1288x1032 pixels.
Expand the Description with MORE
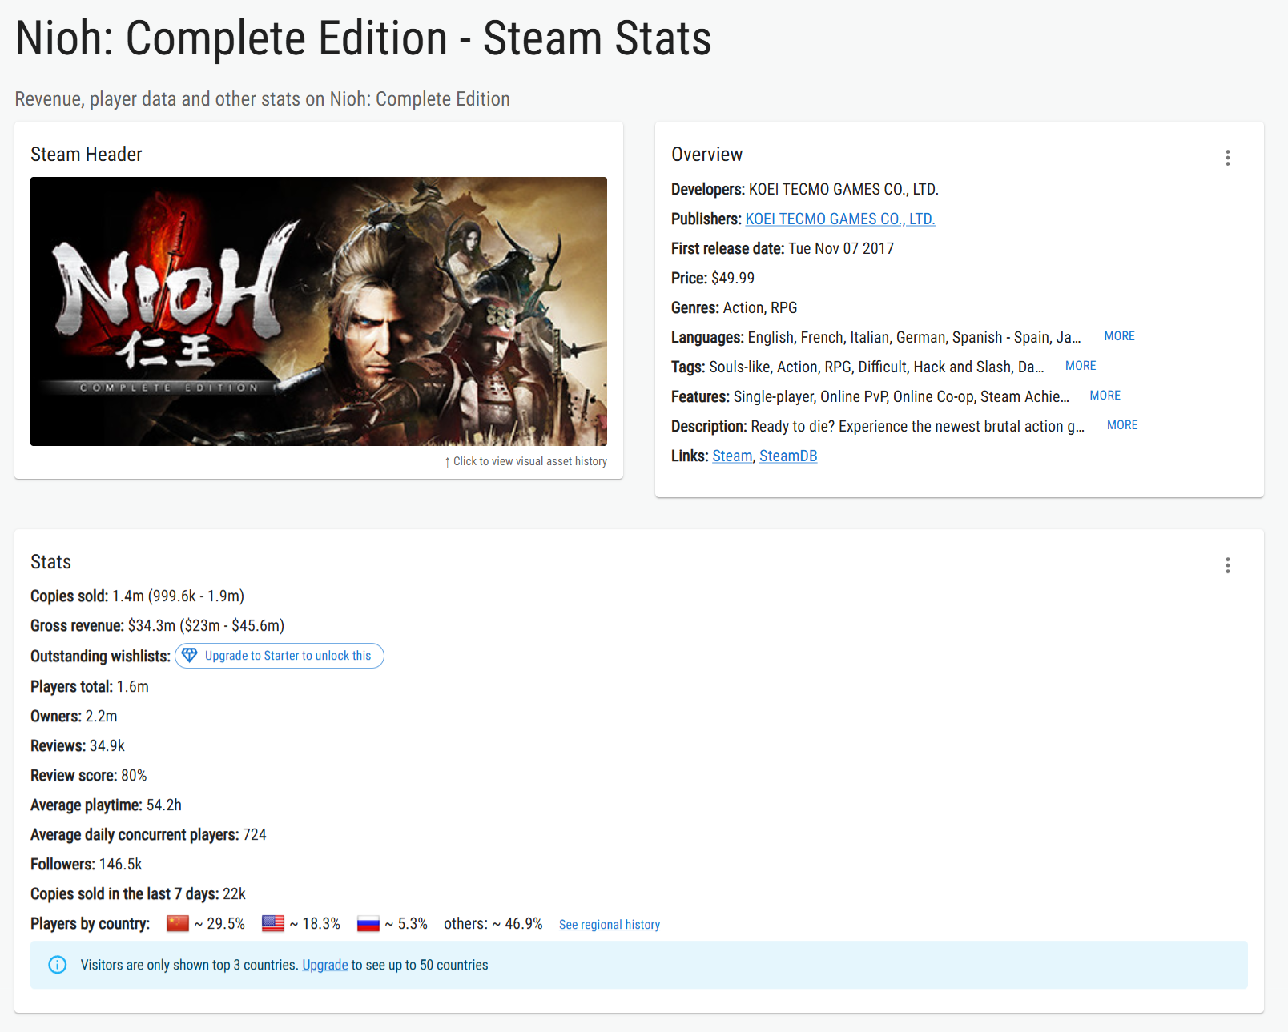[x=1122, y=425]
